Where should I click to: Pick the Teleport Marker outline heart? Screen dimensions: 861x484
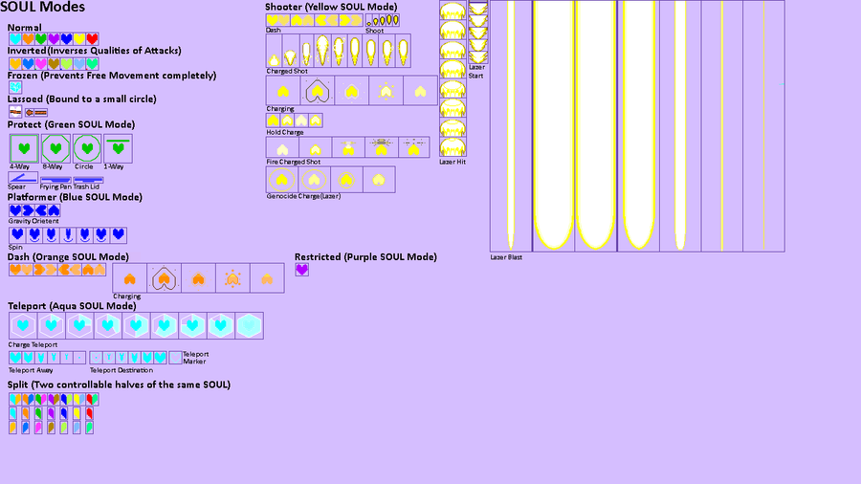click(x=175, y=358)
